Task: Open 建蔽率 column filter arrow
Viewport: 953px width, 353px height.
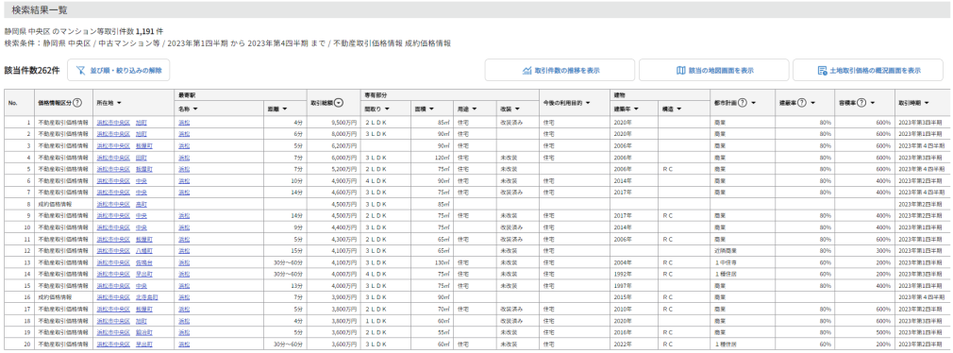Action: pyautogui.click(x=812, y=103)
